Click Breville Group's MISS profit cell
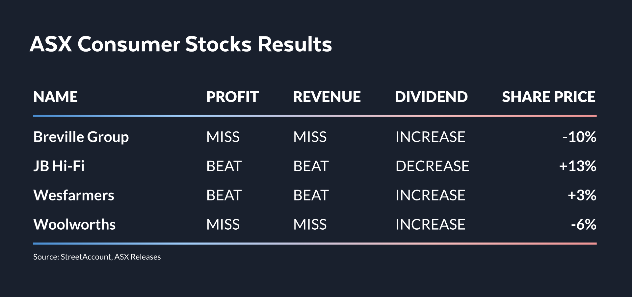632x297 pixels. [223, 137]
